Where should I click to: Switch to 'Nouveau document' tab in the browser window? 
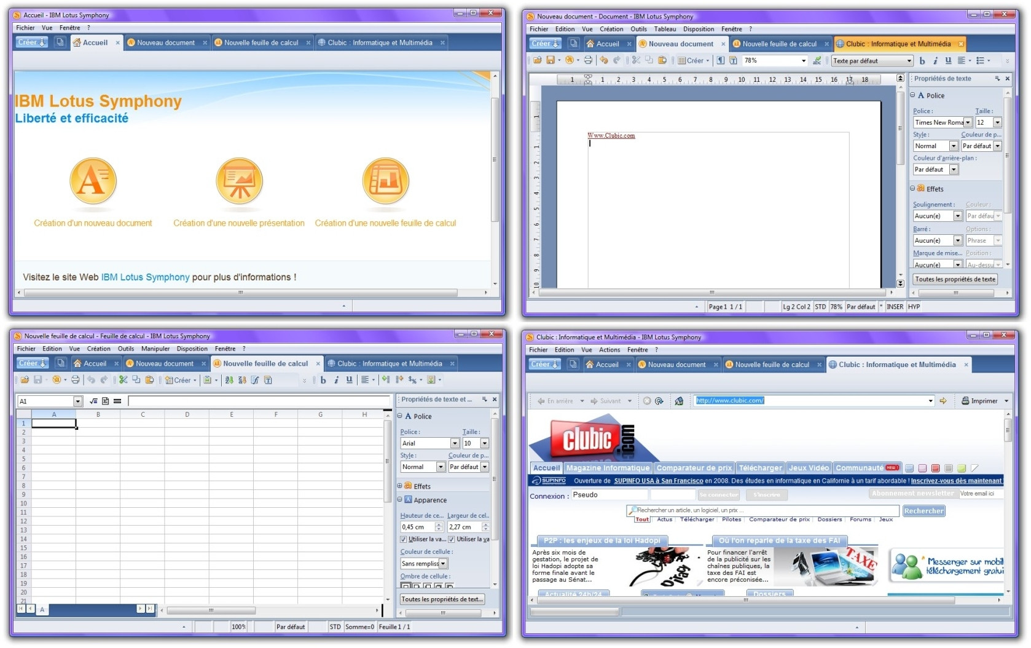click(677, 365)
